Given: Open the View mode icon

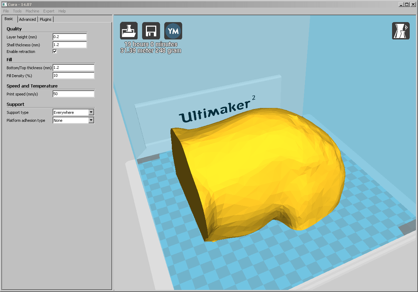Looking at the screenshot, I should point(401,31).
